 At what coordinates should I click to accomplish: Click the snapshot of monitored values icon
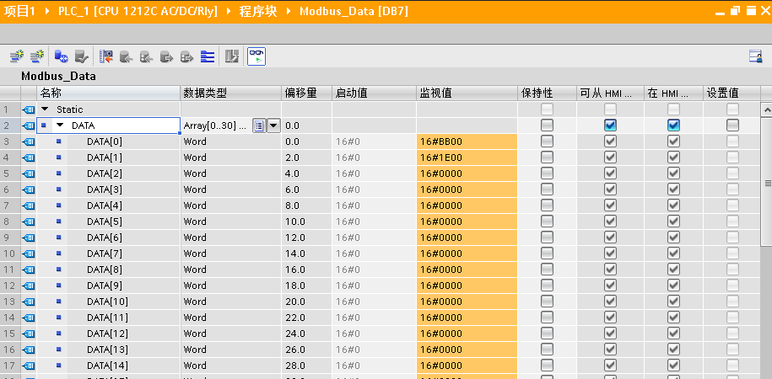point(106,56)
